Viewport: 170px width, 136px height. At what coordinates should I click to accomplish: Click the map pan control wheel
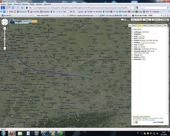(x=5, y=22)
